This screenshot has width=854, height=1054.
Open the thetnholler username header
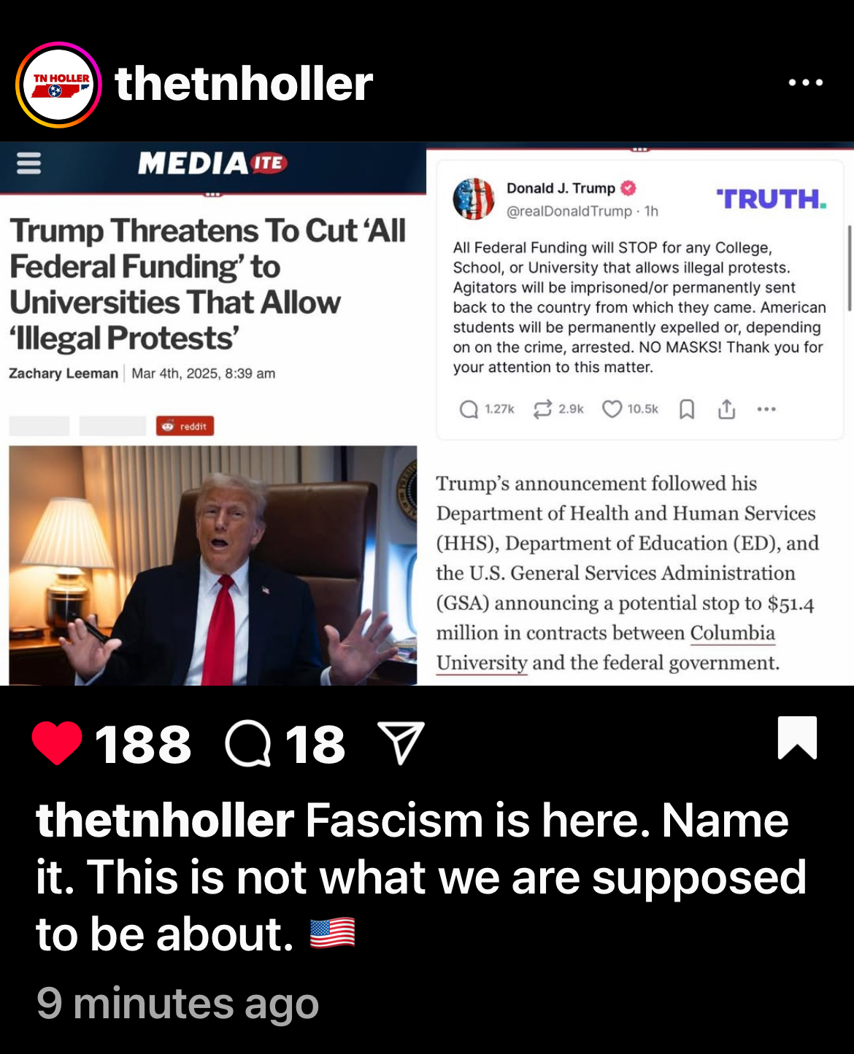(244, 83)
